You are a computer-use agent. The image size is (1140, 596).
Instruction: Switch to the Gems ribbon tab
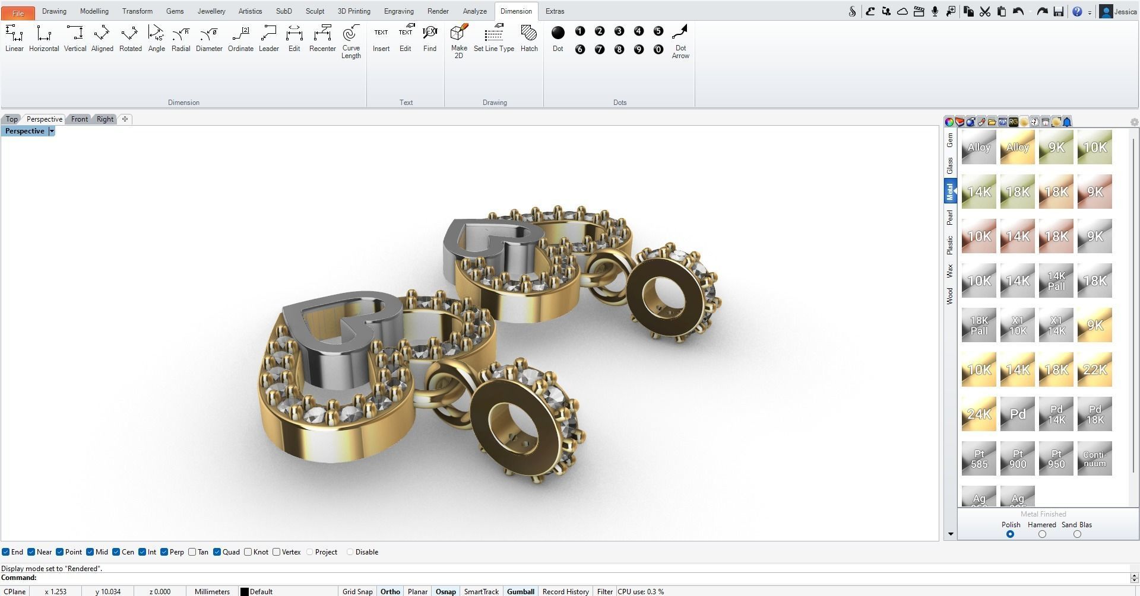click(175, 11)
